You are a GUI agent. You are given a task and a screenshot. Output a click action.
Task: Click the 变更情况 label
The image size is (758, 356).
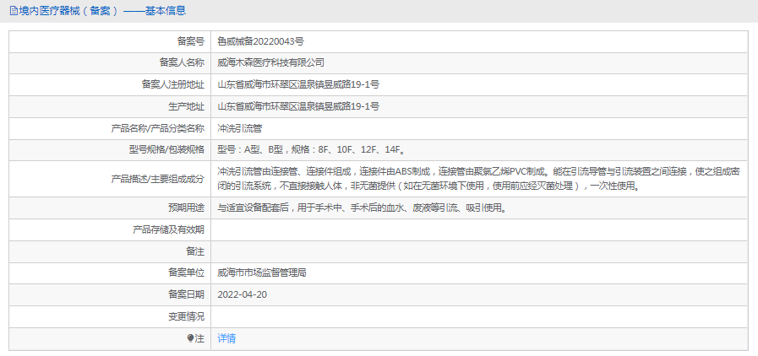[187, 316]
